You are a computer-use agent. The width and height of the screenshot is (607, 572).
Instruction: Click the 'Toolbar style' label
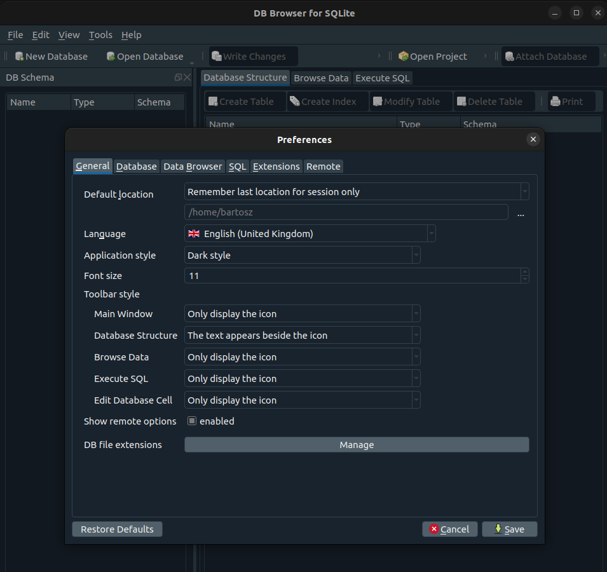[111, 294]
